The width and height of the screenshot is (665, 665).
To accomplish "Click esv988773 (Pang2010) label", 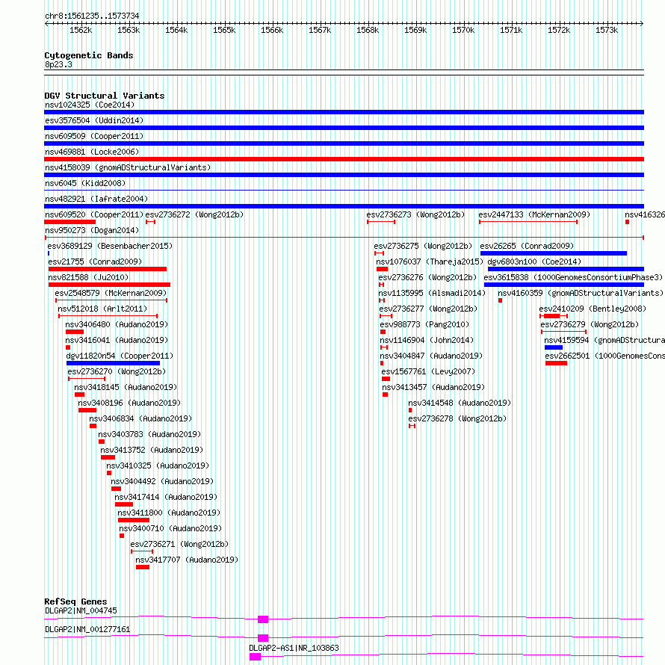I will tap(424, 324).
